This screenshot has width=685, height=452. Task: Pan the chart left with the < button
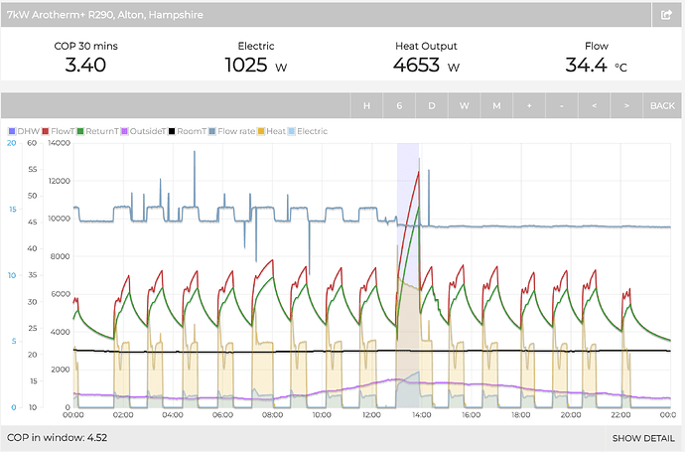[594, 105]
